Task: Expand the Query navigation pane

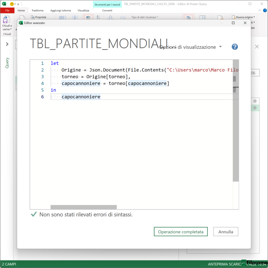Action: 7,44
